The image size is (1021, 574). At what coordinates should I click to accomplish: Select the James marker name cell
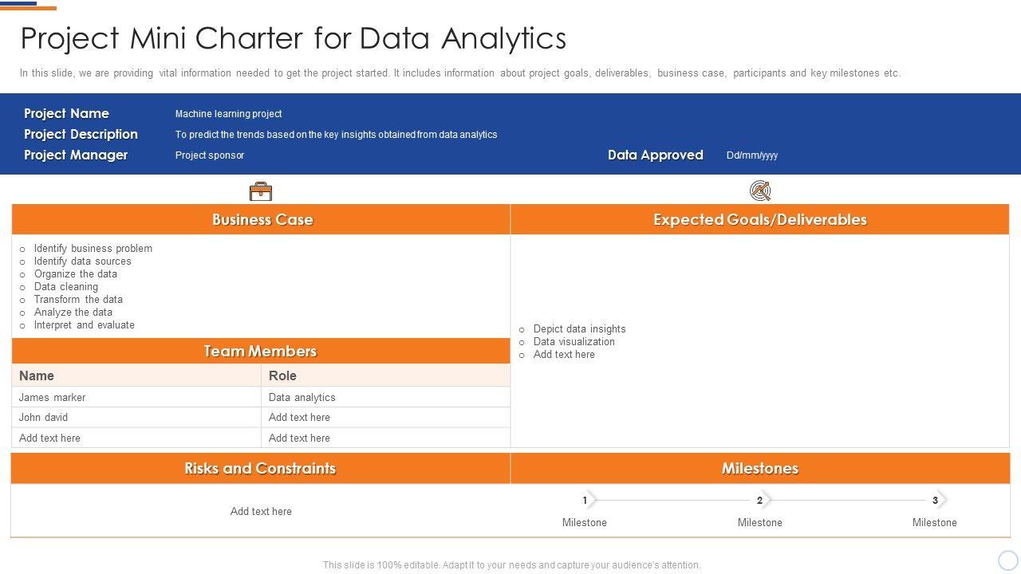tap(53, 397)
